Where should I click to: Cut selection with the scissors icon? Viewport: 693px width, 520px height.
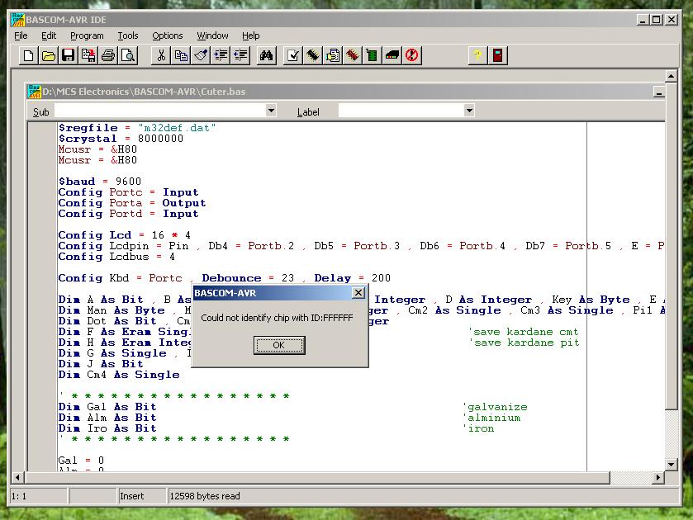[x=161, y=55]
